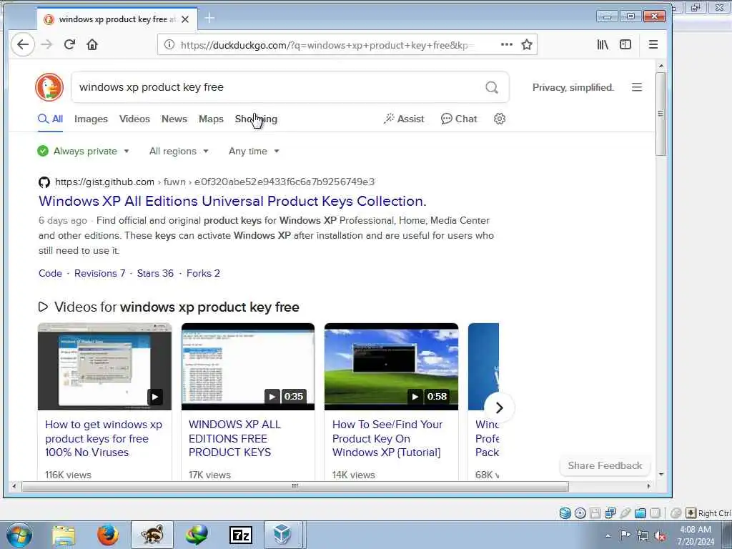Image resolution: width=732 pixels, height=549 pixels.
Task: Go back with the browser back arrow
Action: (x=22, y=44)
